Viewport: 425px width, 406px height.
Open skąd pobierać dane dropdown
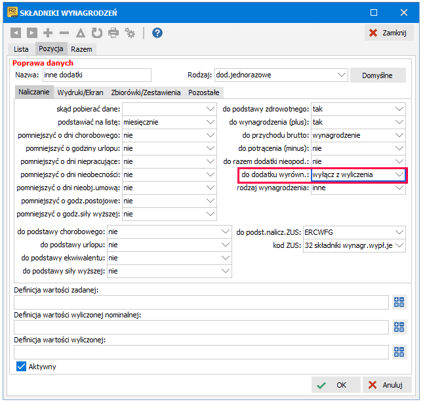[x=211, y=109]
